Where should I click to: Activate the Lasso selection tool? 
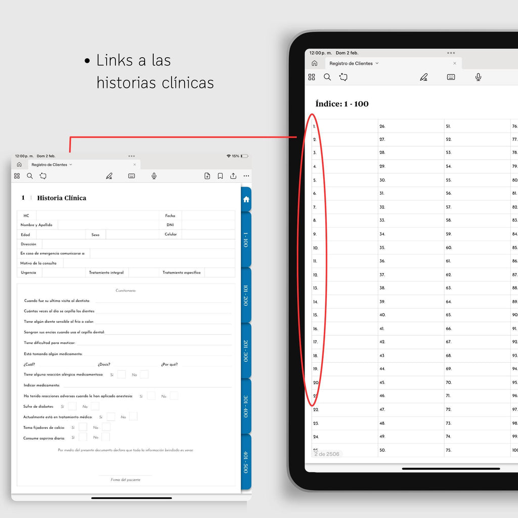(43, 176)
